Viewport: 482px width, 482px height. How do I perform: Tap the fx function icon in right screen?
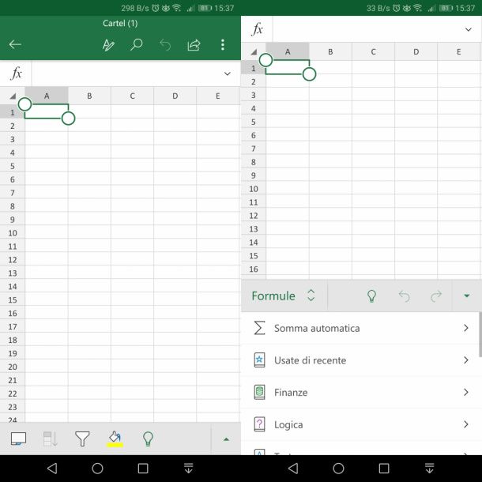pyautogui.click(x=257, y=29)
